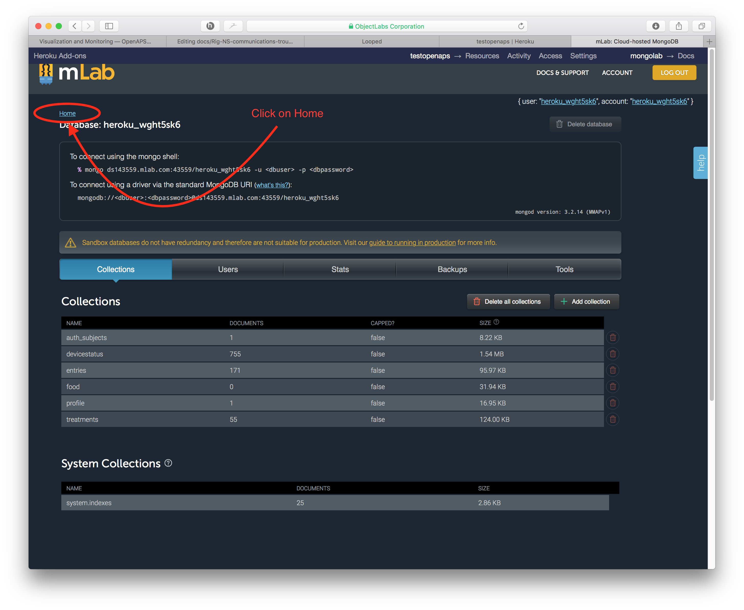Switch to testopenaps | Heroku browser tab
This screenshot has height=610, width=744.
pos(505,41)
